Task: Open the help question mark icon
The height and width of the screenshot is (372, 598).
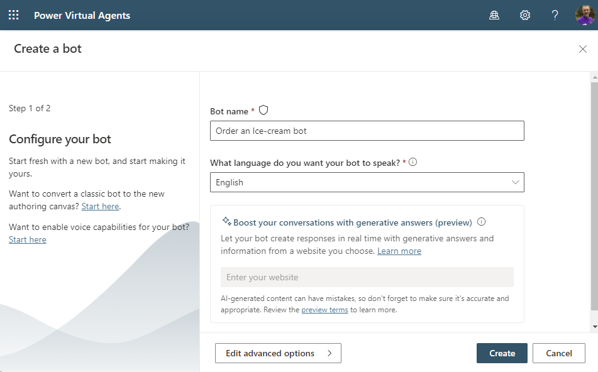Action: (555, 15)
